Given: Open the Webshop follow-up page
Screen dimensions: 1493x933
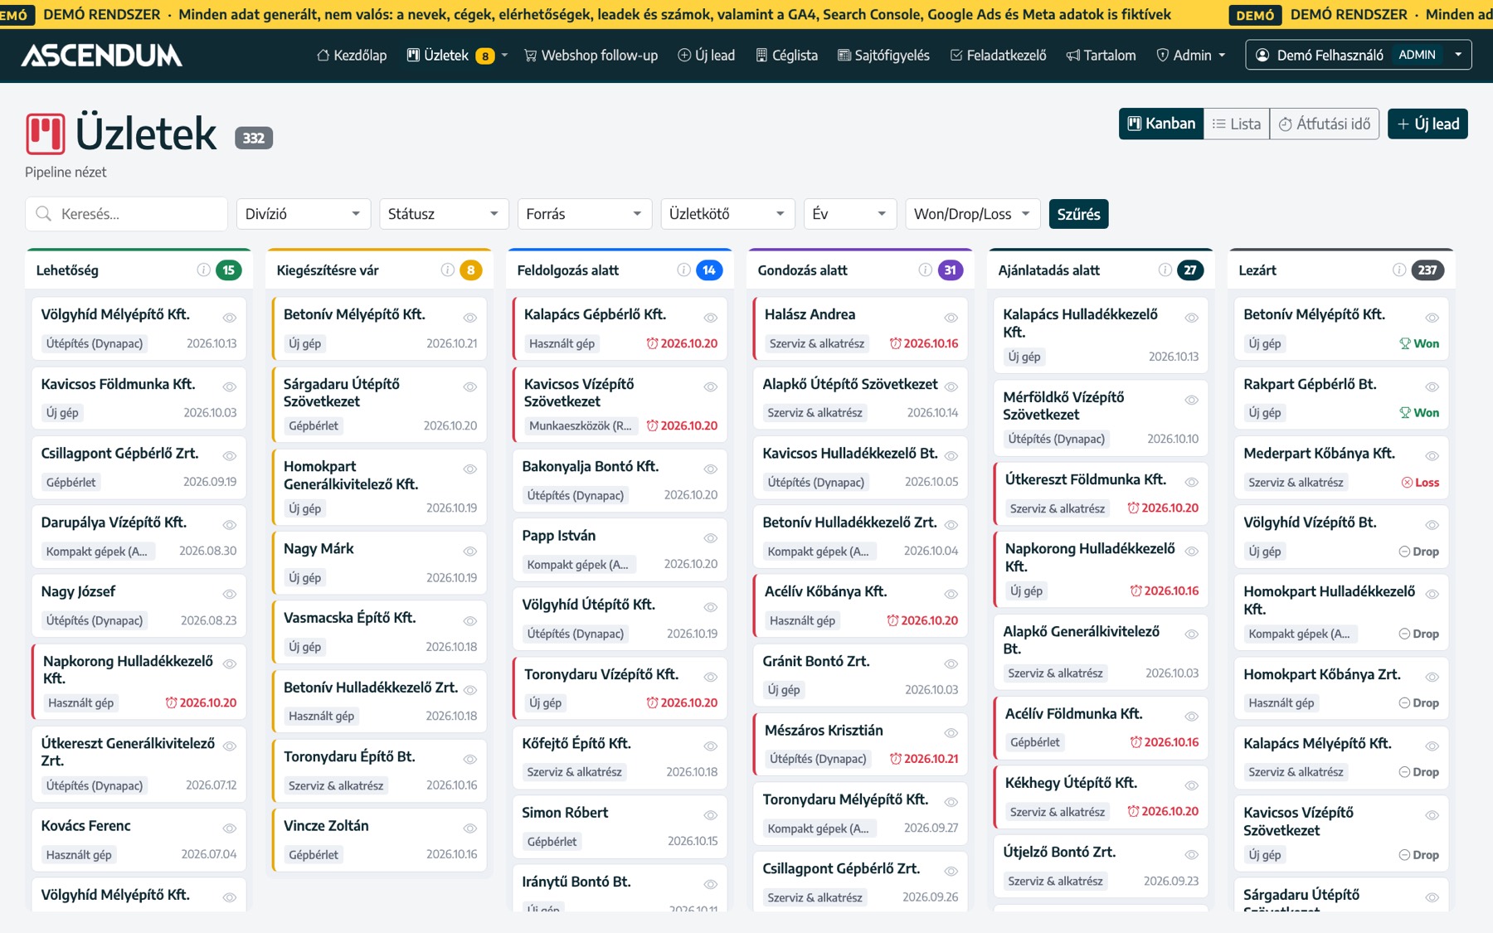Looking at the screenshot, I should click(x=591, y=56).
